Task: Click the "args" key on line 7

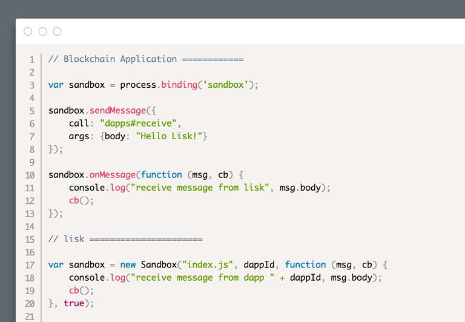Action: [79, 137]
